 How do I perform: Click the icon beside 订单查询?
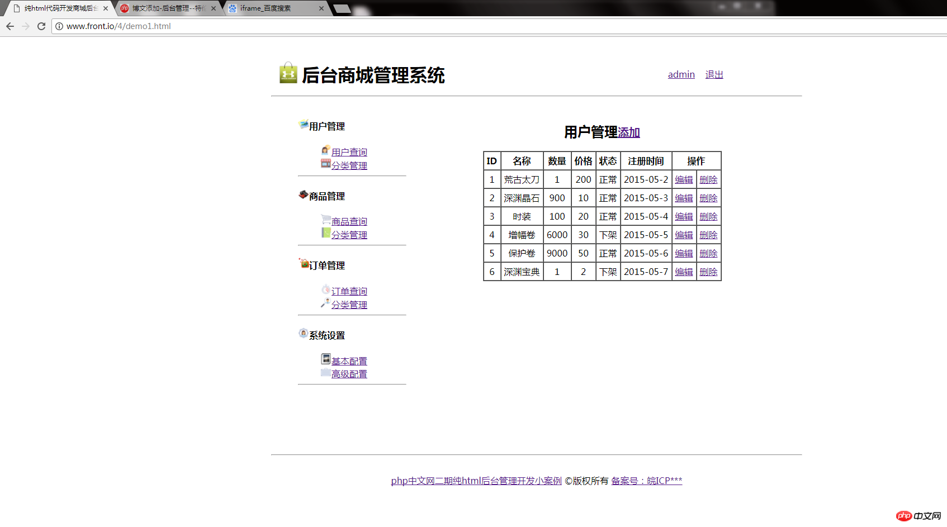[326, 289]
